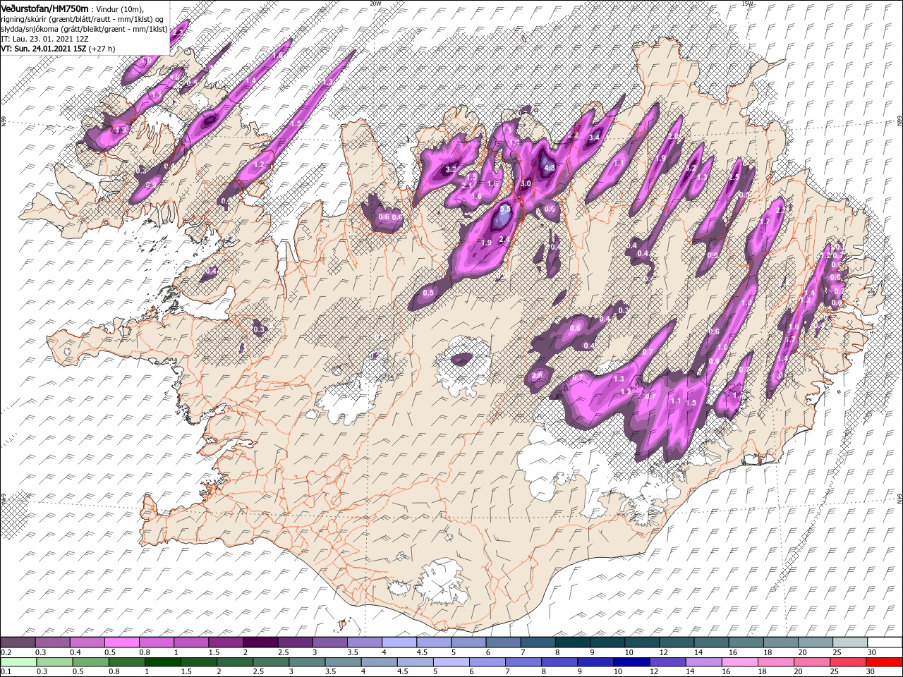Click the 3.0 snowfall value on the map
Viewport: 903px width, 677px height.
point(526,183)
